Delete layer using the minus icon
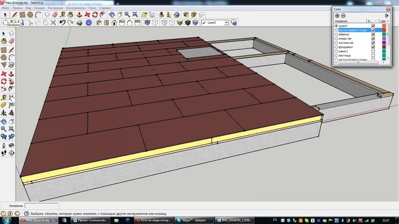 coord(344,16)
